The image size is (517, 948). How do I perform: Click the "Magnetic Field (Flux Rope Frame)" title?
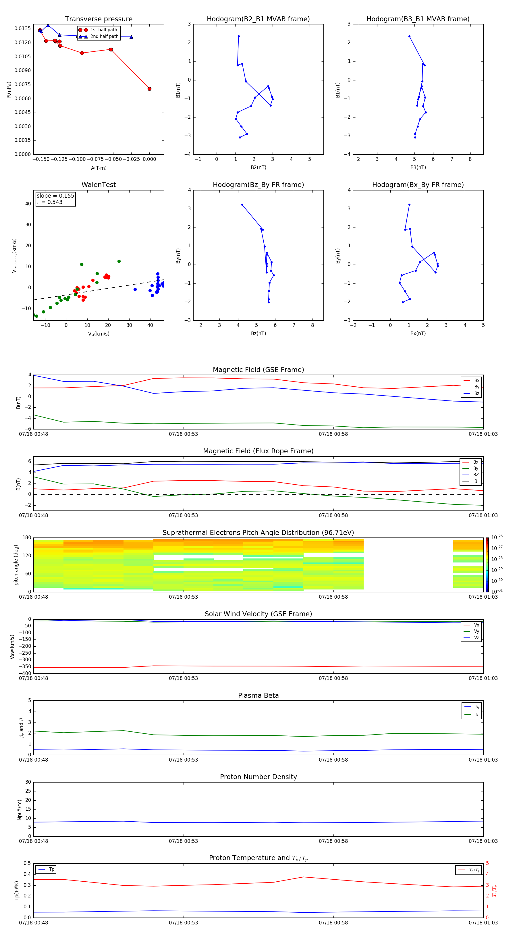pos(258,451)
